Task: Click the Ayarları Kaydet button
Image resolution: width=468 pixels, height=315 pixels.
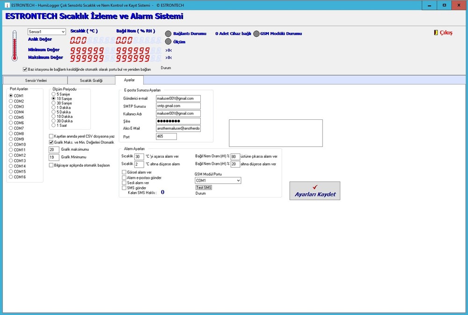Action: tap(314, 190)
